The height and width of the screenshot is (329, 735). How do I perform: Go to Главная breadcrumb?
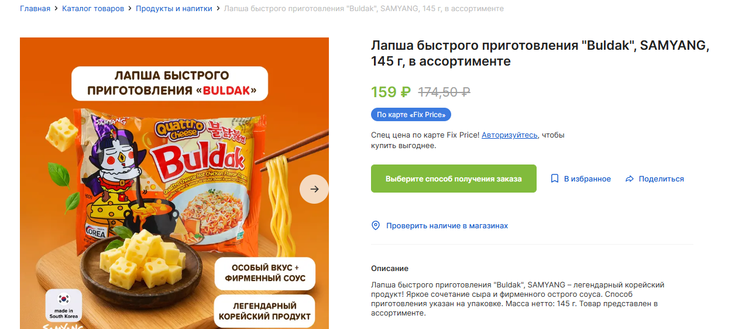point(35,9)
